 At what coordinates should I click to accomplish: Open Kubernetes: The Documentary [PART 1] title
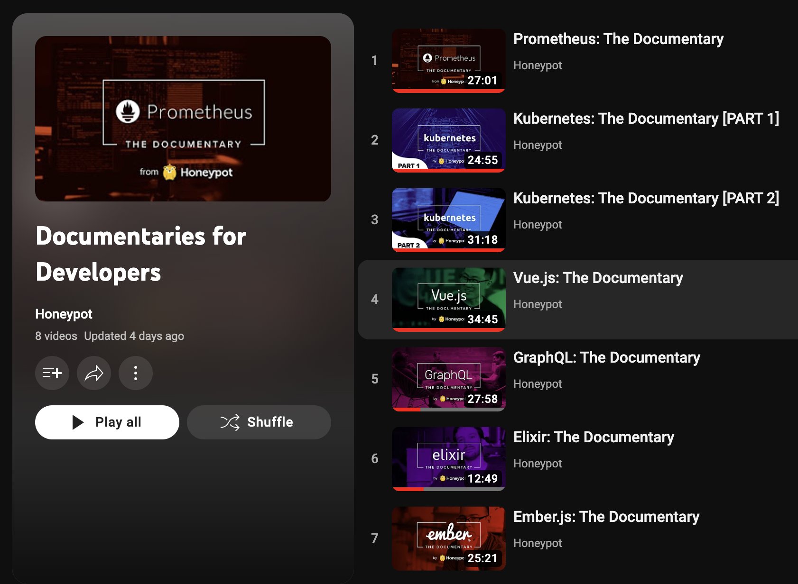click(646, 119)
